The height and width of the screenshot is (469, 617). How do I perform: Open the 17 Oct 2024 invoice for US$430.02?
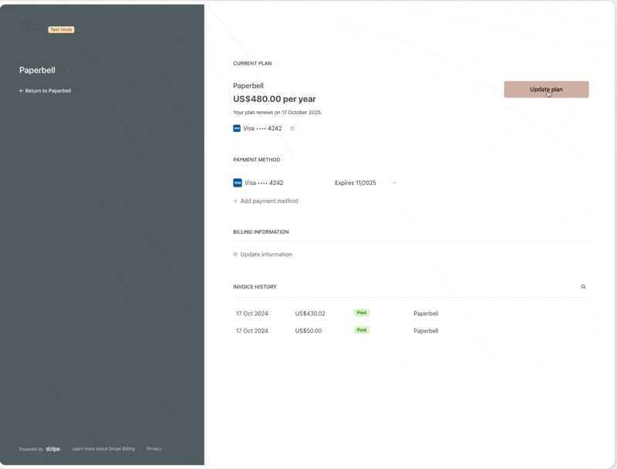coord(252,314)
